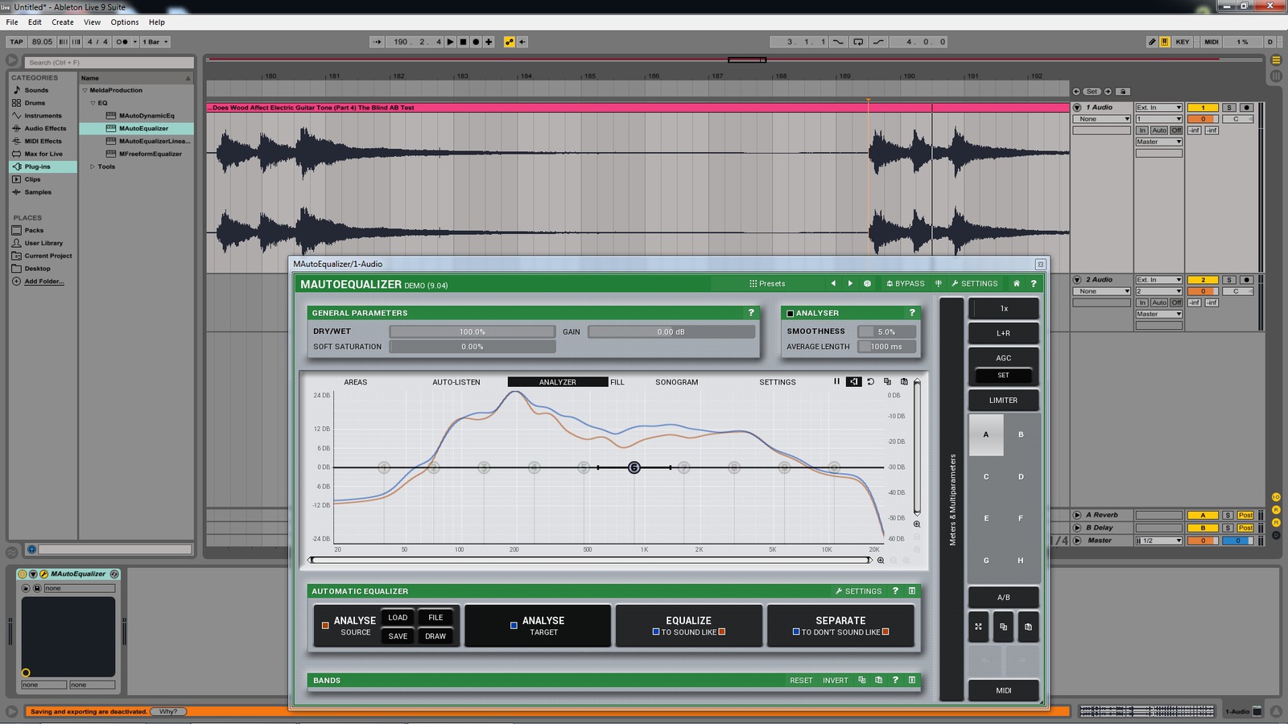1288x724 pixels.
Task: Click the paste icon in Bands header
Action: 878,680
